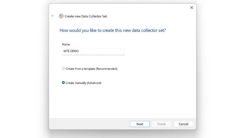Click the Name field containing MTE DEMO
Image resolution: width=245 pixels, height=138 pixels.
(93, 51)
